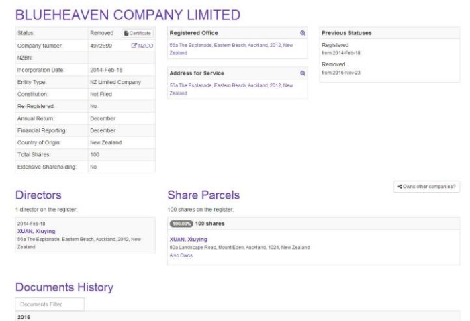Click the Owns other companies button
This screenshot has width=470, height=321.
point(426,187)
